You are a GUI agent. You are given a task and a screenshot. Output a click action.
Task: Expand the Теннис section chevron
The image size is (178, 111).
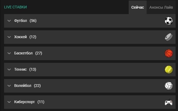point(9,69)
